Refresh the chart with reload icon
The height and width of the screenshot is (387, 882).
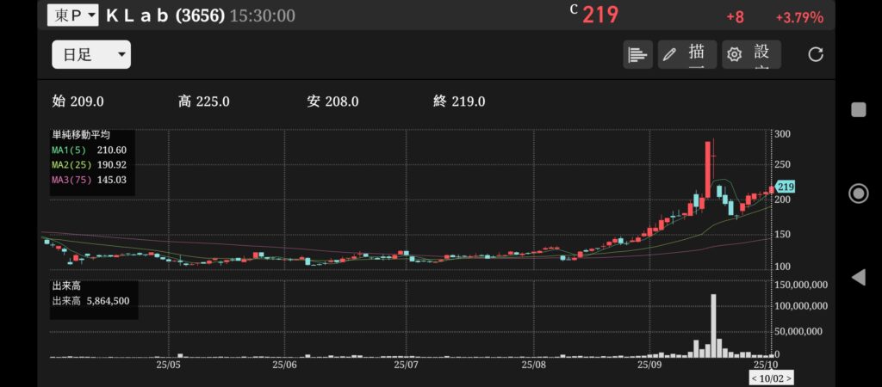click(x=815, y=54)
